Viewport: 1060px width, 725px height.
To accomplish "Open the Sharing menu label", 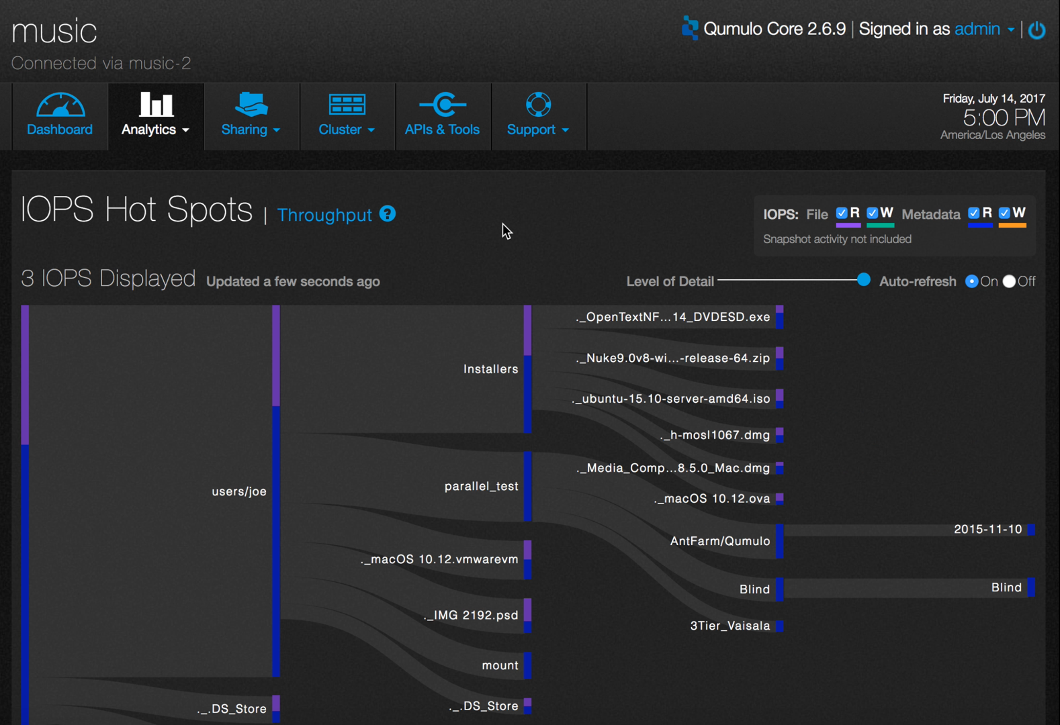I will point(245,130).
